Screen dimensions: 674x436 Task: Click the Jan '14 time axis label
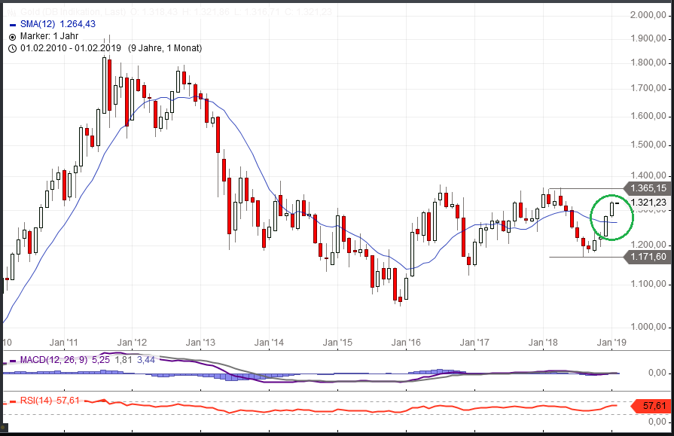269,343
